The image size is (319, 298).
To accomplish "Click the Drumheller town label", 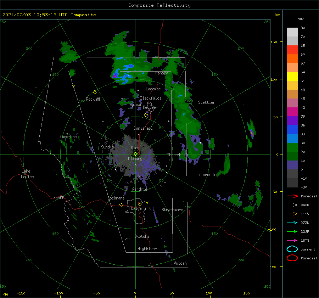I will 208,175.
